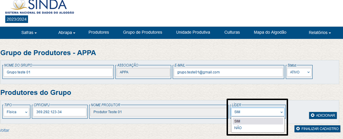This screenshot has width=343, height=139.
Task: Focus the E-mail input field
Action: (x=228, y=72)
